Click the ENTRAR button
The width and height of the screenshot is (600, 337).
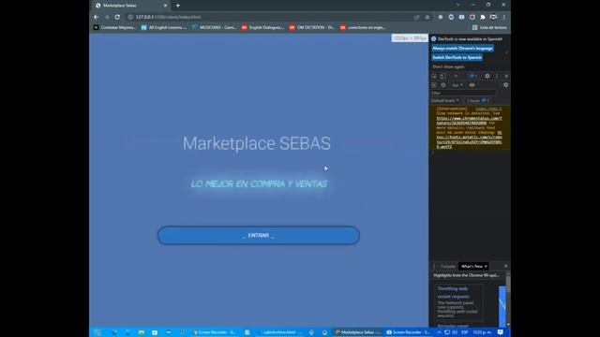click(259, 235)
